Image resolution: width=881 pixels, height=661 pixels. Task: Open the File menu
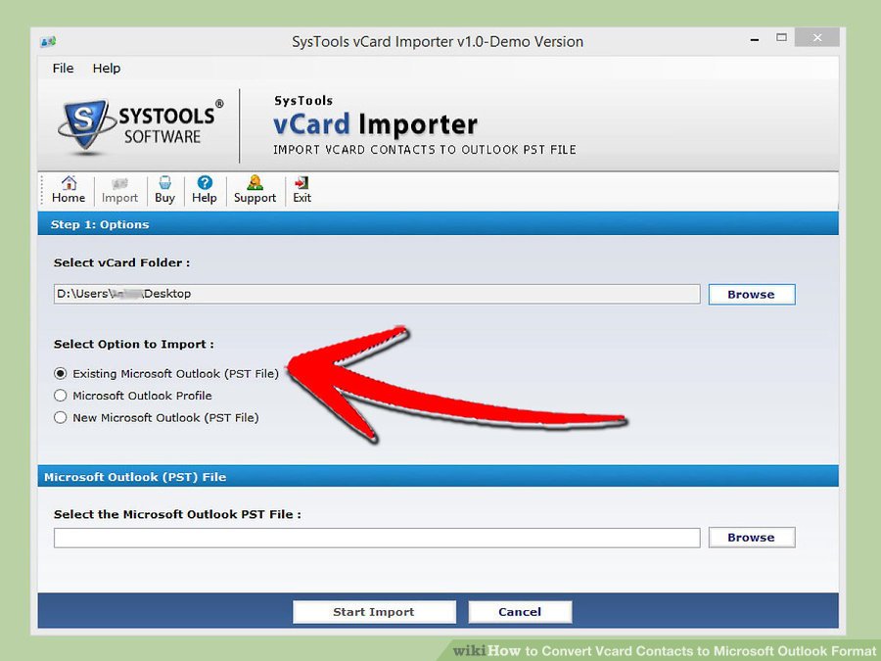pos(63,69)
